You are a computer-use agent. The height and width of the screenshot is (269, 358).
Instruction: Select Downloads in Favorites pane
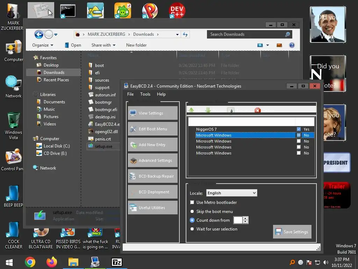pos(53,72)
